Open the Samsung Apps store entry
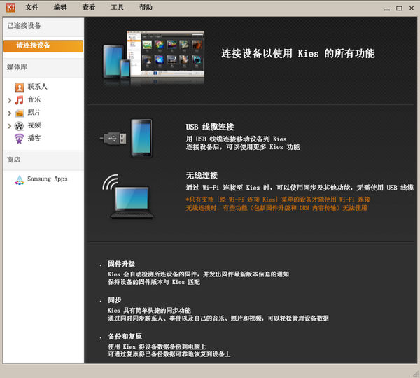 (48, 178)
